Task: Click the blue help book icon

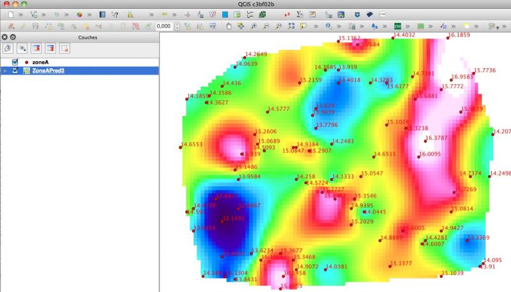Action: click(102, 14)
